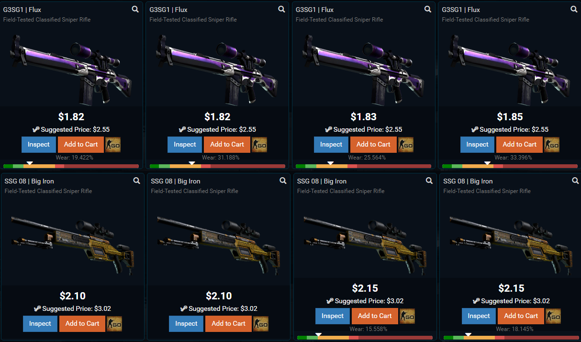Click CS:GO icon on SSG 08 card with 18.145% wear
Viewport: 581px width, 342px height.
(553, 316)
